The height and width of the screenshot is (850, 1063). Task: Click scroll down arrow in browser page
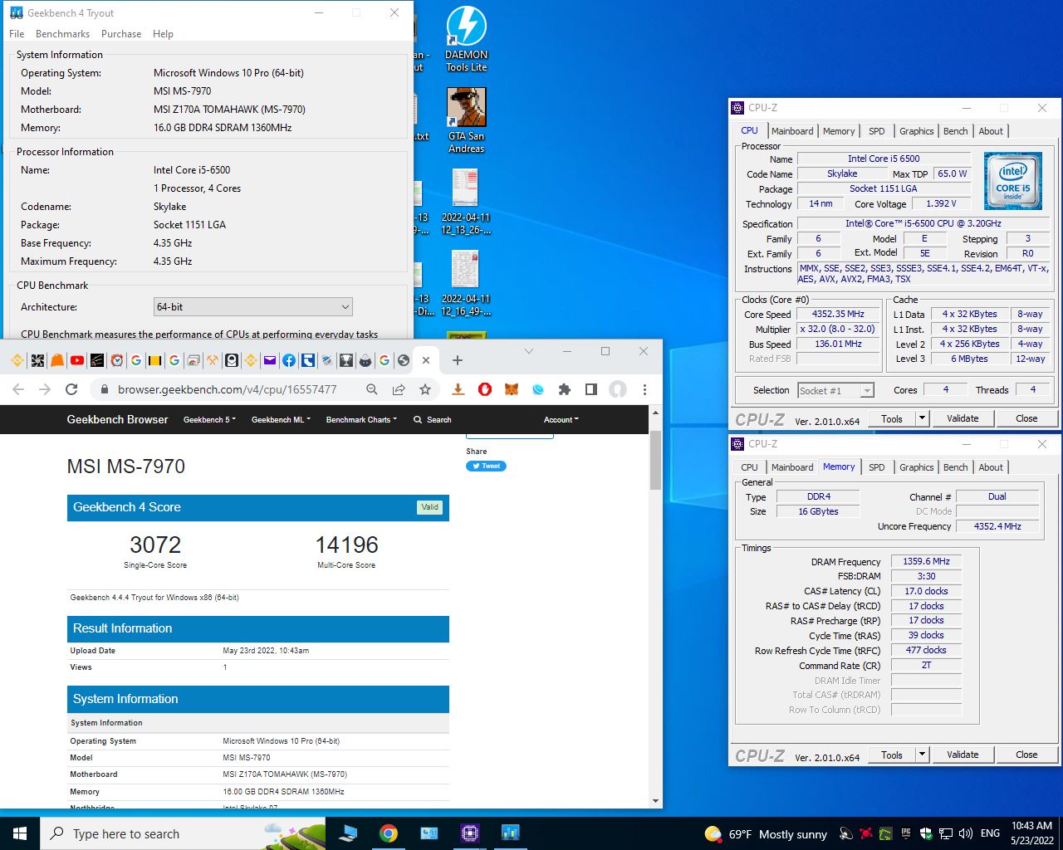pos(655,801)
